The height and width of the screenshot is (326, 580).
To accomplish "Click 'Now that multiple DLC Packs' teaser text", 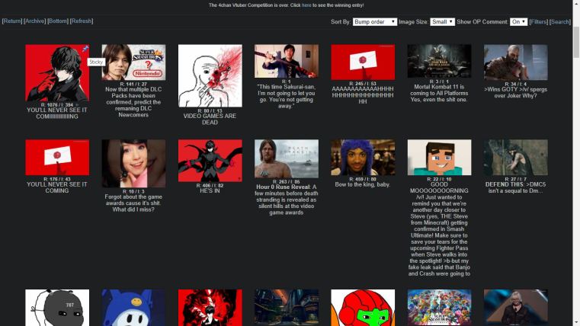I will point(133,102).
